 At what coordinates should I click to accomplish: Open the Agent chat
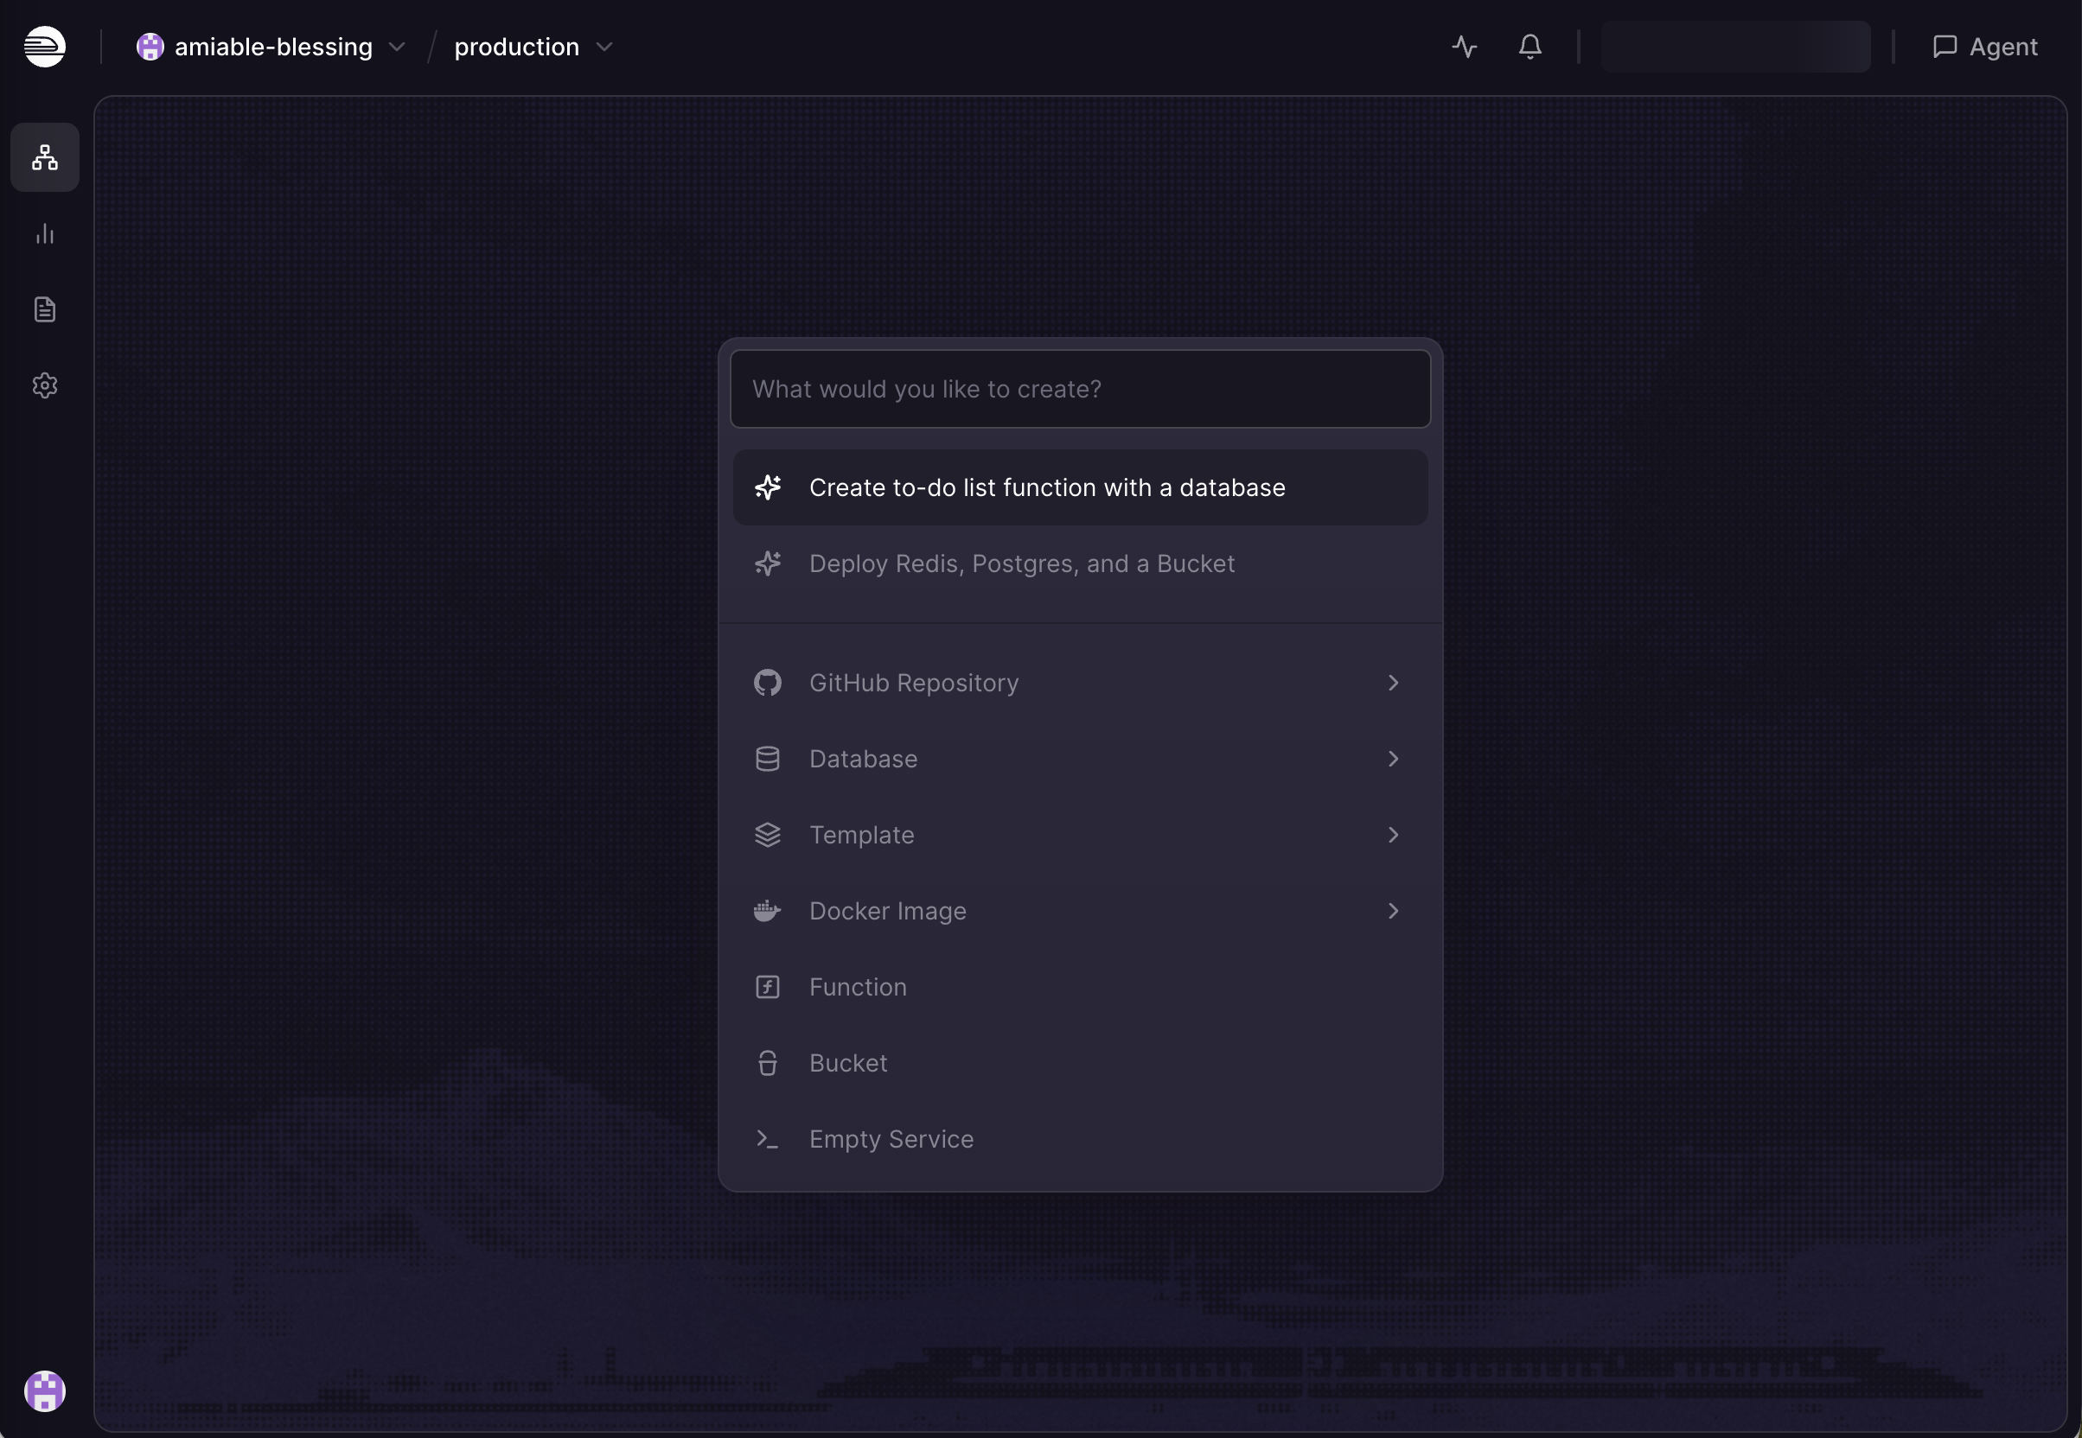[1984, 46]
